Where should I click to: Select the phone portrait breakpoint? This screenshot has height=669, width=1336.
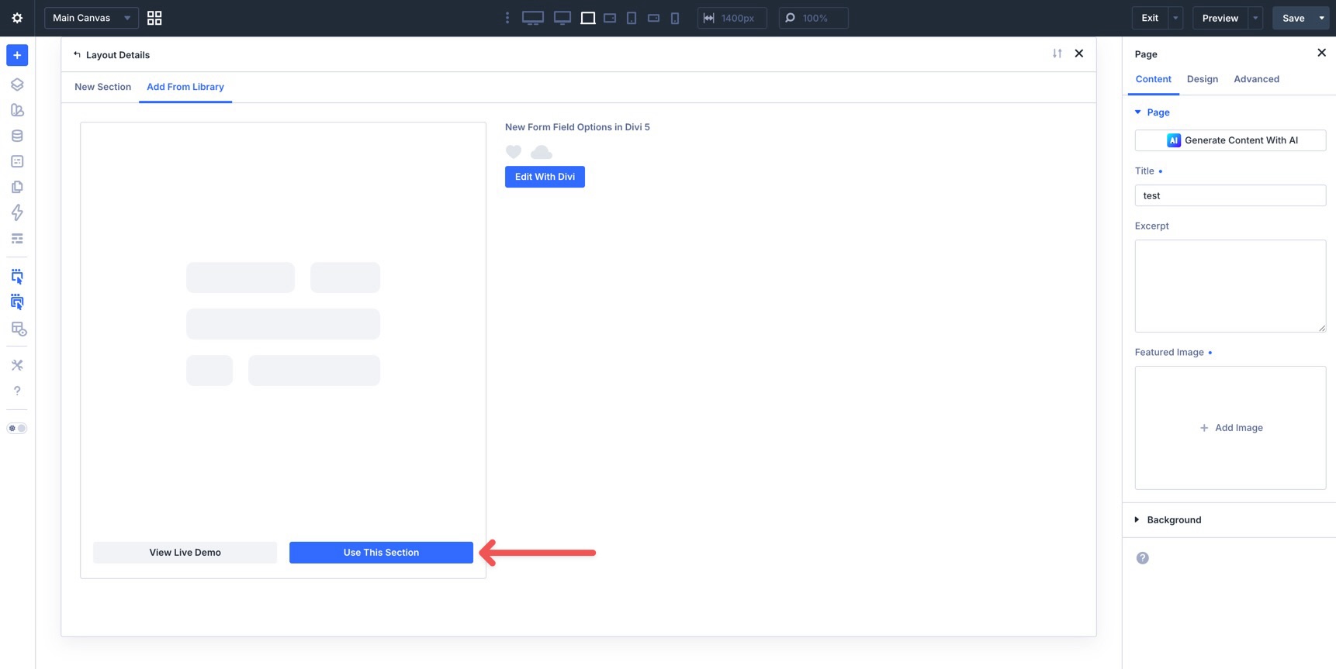[675, 18]
